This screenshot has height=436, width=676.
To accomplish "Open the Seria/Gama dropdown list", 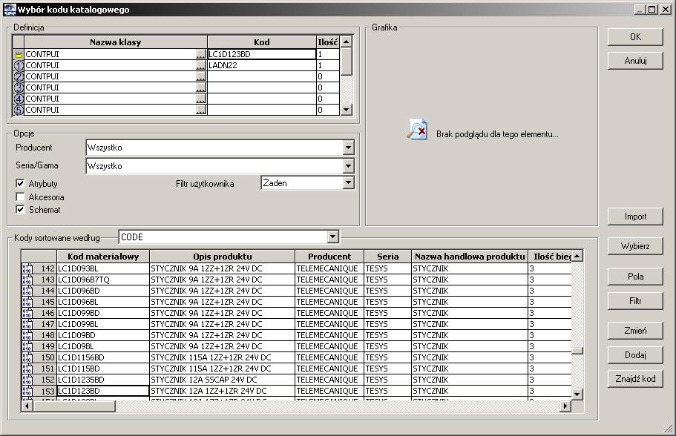I will click(348, 166).
